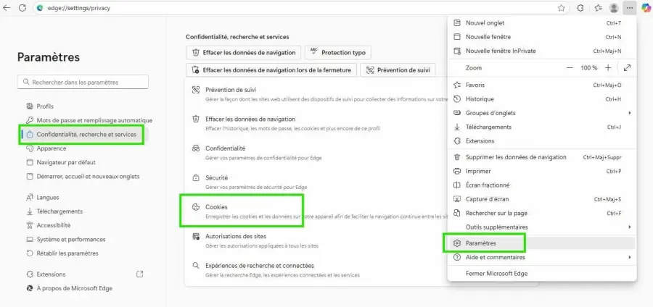Add page to favorites star icon
Viewport: 653px width, 307px height.
pos(561,8)
